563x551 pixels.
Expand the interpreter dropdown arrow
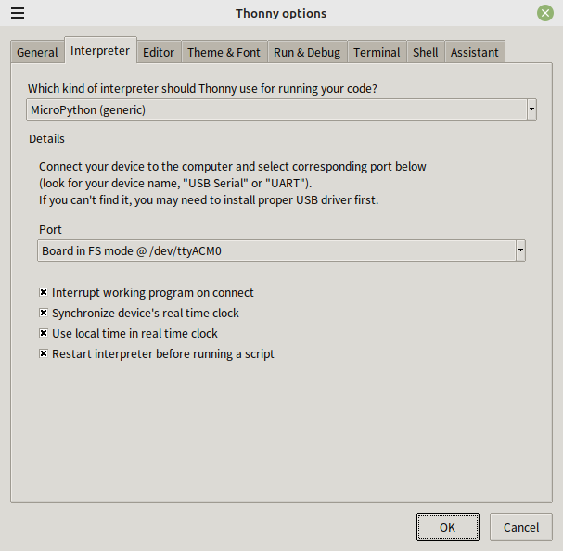[x=531, y=109]
